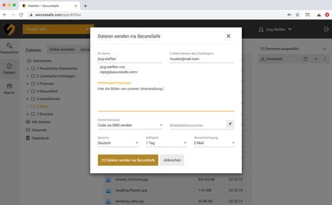This screenshot has width=332, height=205.
Task: Click the screenshot extension icon in toolbar
Action: tap(308, 15)
